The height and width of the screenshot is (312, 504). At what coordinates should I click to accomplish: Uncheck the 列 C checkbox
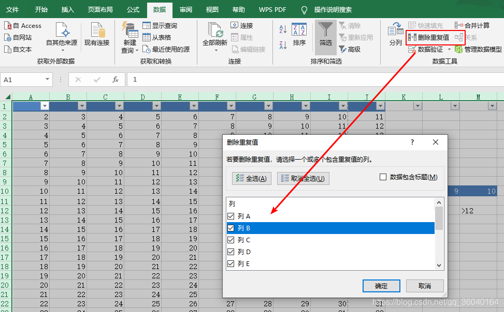tap(231, 240)
